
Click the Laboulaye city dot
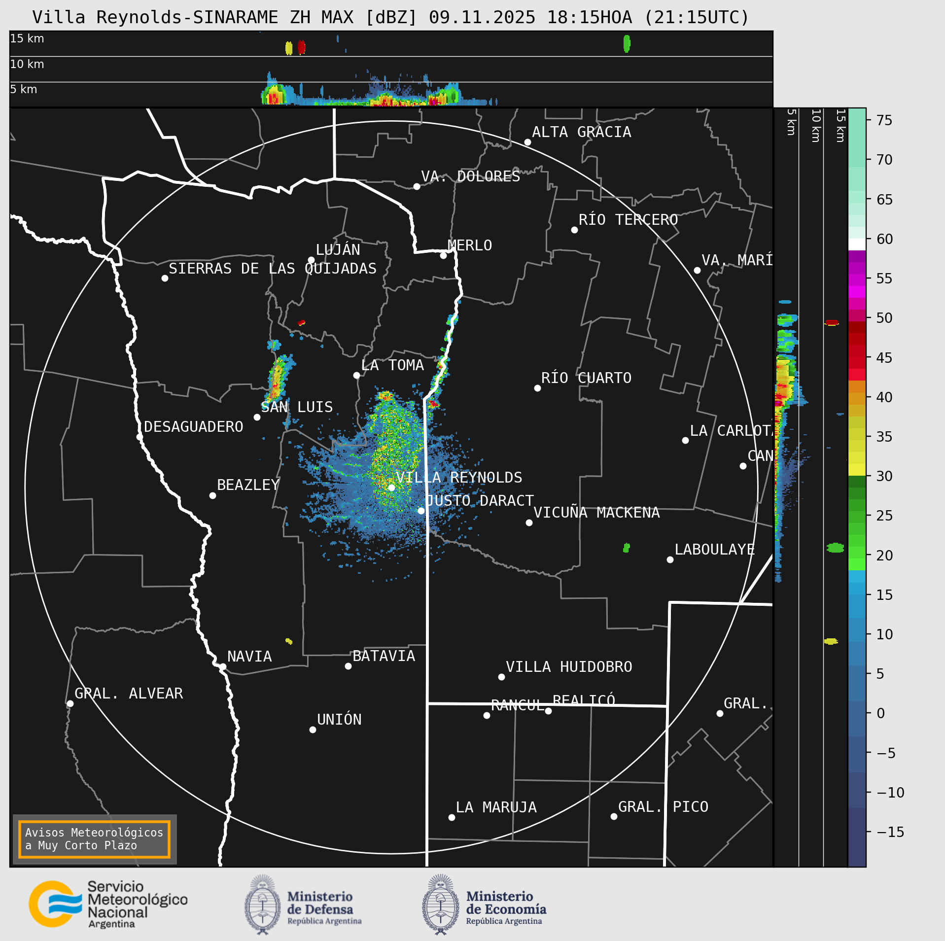click(x=670, y=560)
